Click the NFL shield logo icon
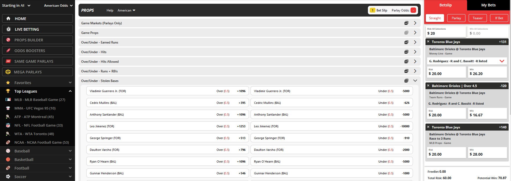Image resolution: width=511 pixels, height=181 pixels. point(8,125)
